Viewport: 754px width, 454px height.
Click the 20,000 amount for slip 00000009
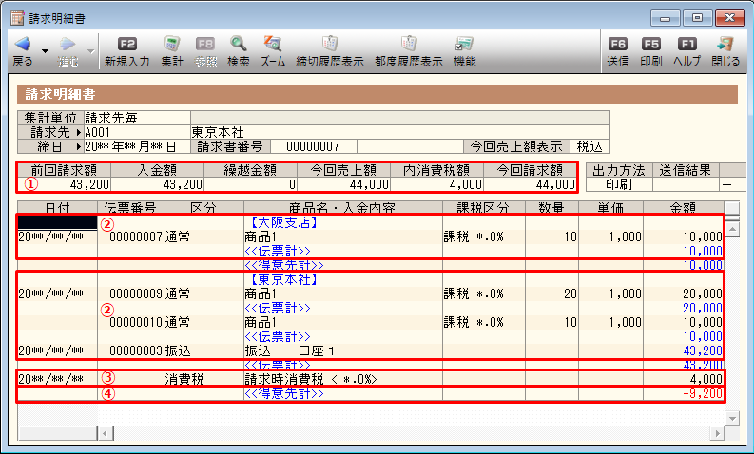click(684, 293)
